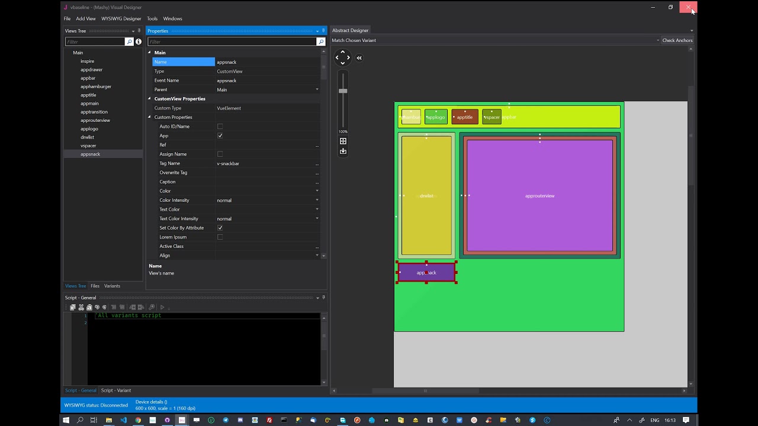This screenshot has height=426, width=758.
Task: Click the Windows Start button
Action: pyautogui.click(x=66, y=420)
